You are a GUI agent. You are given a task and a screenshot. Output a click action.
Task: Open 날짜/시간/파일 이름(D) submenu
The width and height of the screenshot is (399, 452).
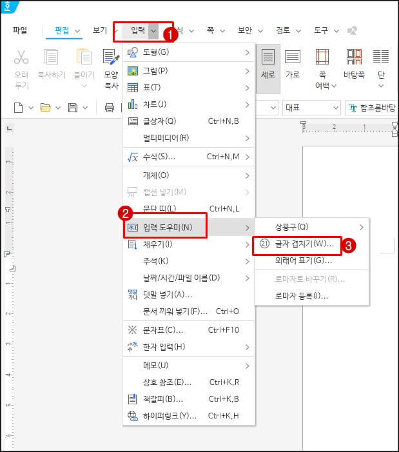[189, 278]
